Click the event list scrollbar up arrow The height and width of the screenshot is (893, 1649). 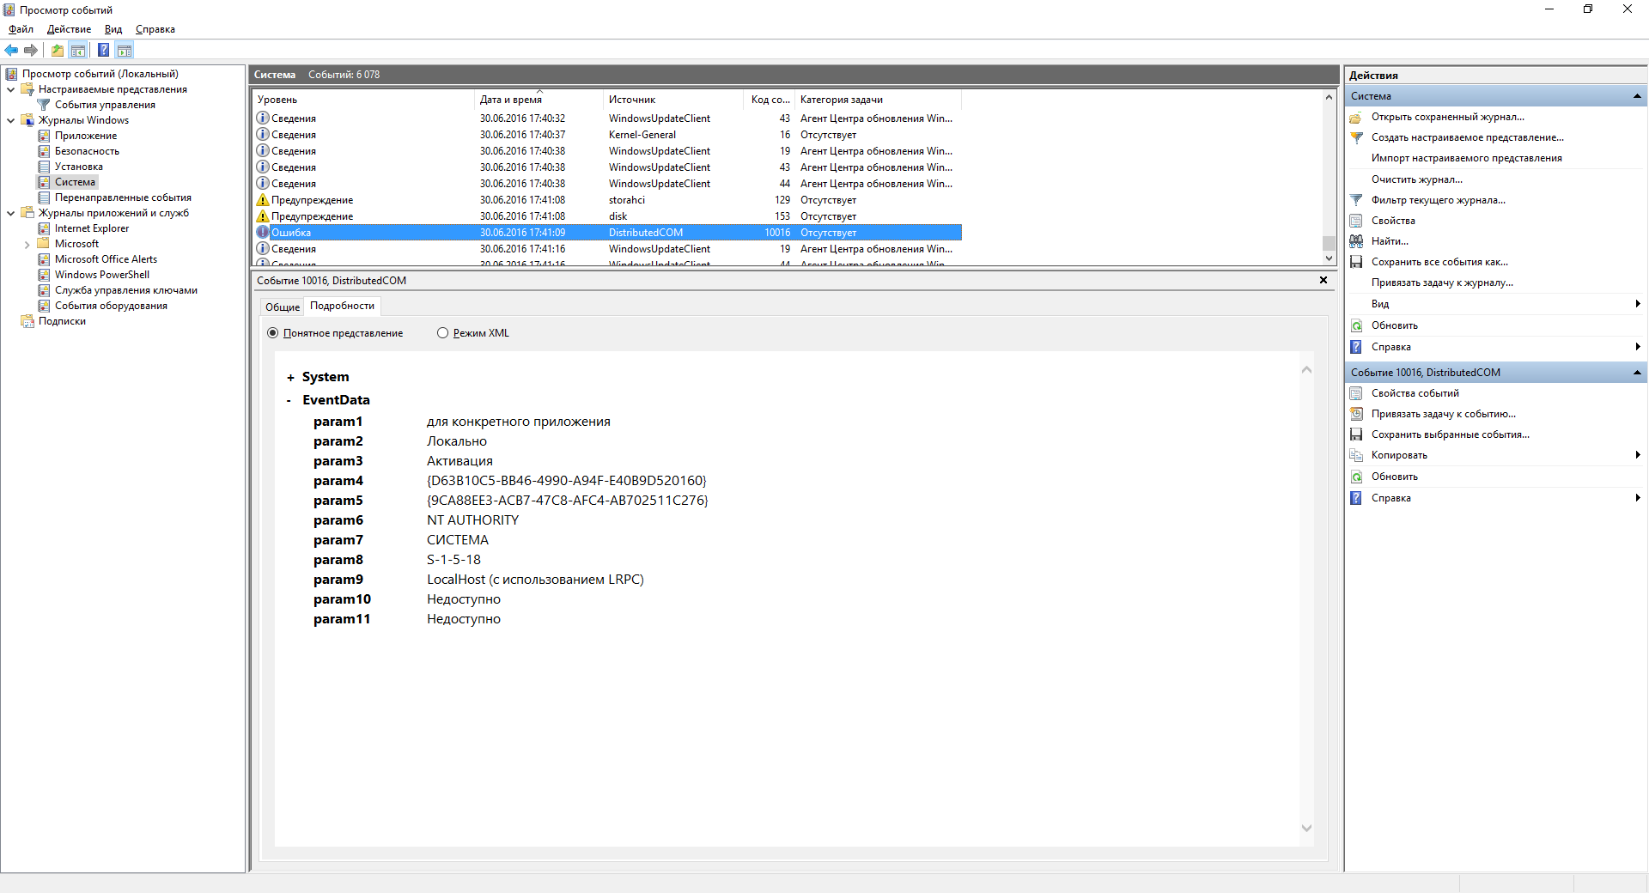(x=1329, y=97)
